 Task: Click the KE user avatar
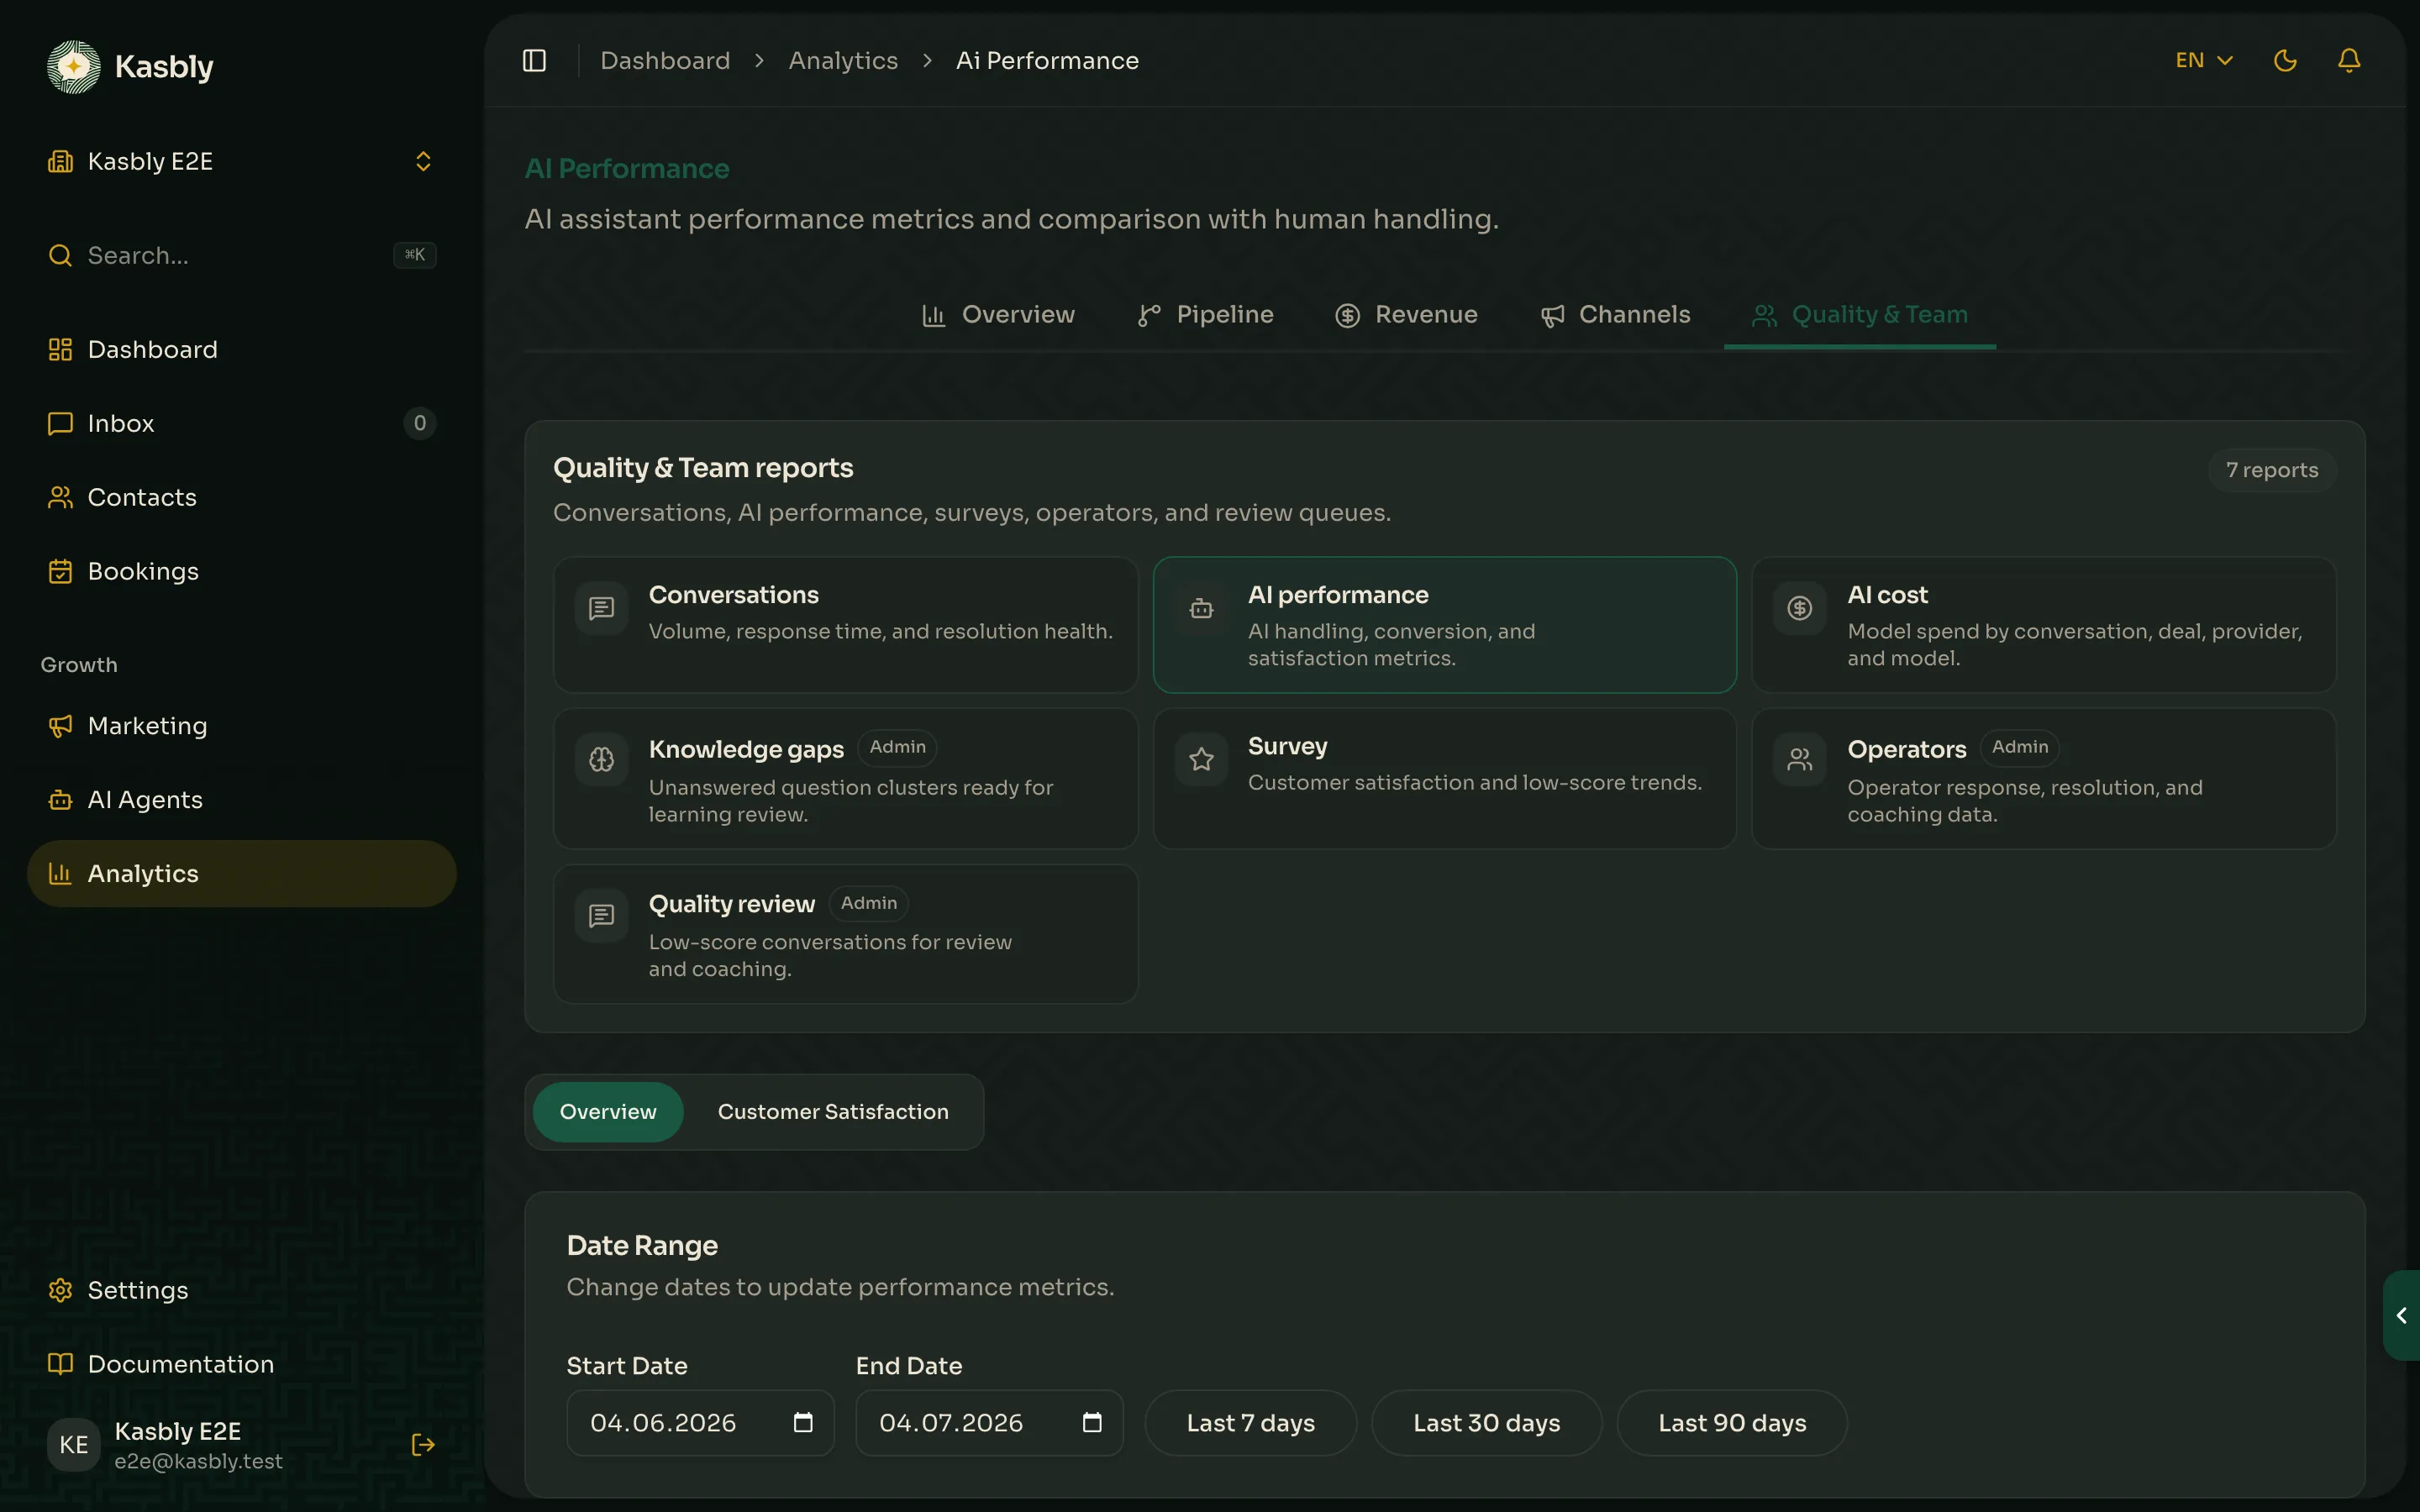pyautogui.click(x=74, y=1445)
